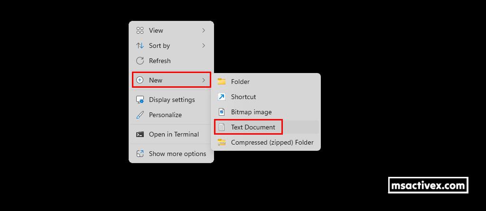Select Text Document from the submenu
Screen dimensions: 486x211
click(x=253, y=127)
